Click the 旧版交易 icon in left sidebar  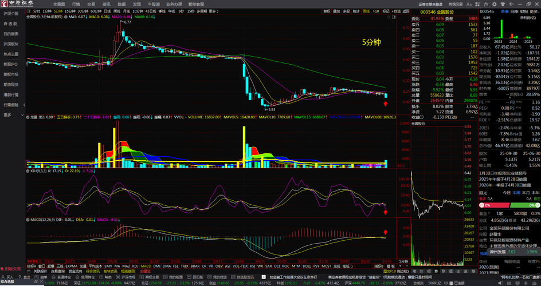click(x=11, y=269)
